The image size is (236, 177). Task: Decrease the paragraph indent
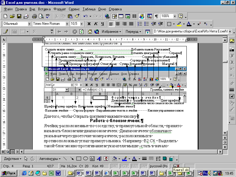click(x=154, y=24)
